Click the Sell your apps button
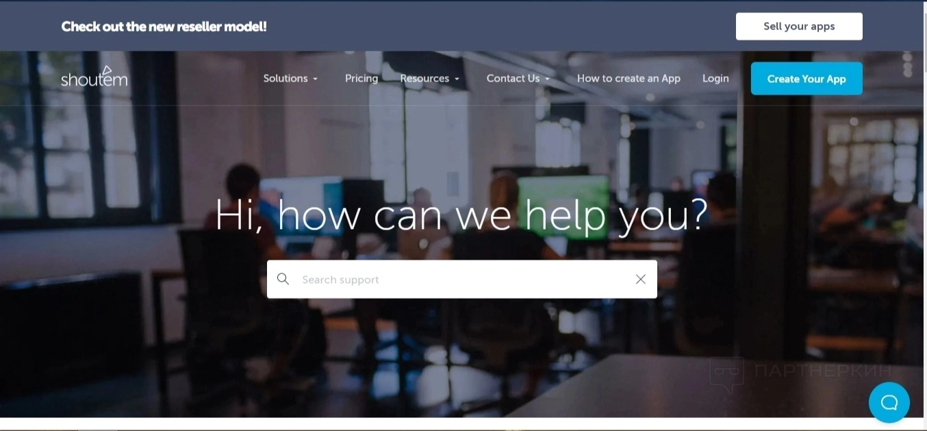This screenshot has width=927, height=431. tap(799, 26)
